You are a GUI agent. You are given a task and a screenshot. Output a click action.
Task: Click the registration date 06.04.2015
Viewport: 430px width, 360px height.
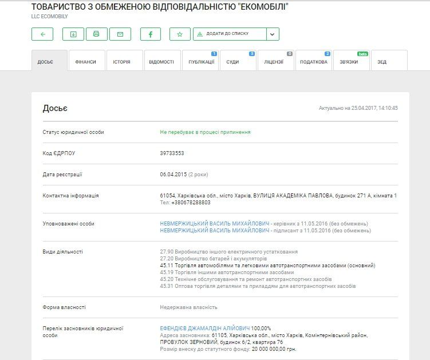coord(173,175)
